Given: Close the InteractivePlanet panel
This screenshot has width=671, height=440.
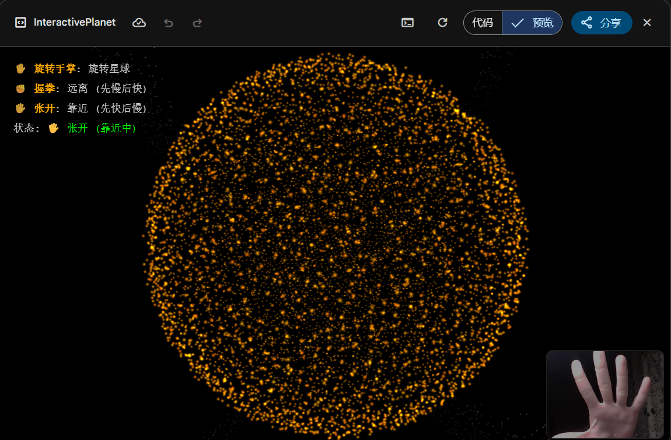Looking at the screenshot, I should [x=646, y=23].
